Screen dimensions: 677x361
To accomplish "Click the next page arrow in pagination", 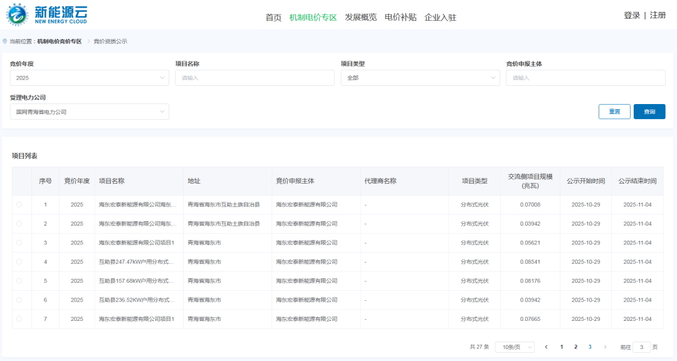I will [x=605, y=347].
